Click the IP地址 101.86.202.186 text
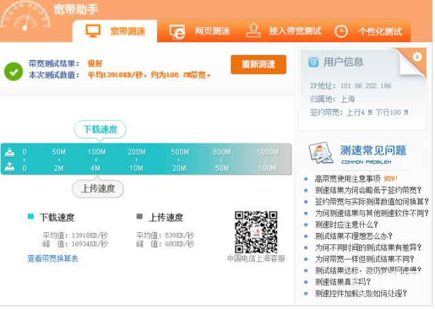This screenshot has height=309, width=435. (x=351, y=86)
